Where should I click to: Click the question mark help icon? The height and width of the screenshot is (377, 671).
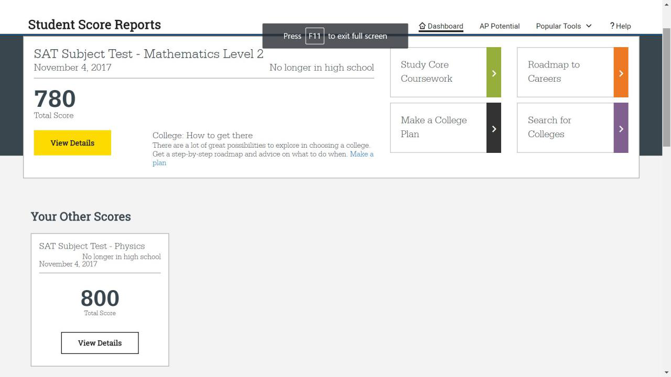(612, 26)
